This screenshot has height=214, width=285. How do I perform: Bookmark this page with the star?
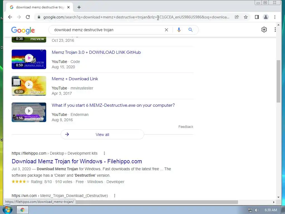(246, 17)
